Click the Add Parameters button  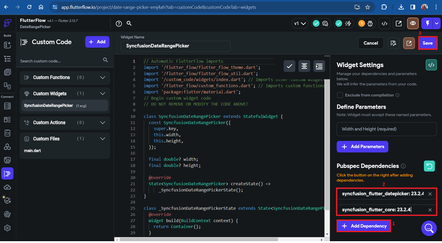[362, 147]
